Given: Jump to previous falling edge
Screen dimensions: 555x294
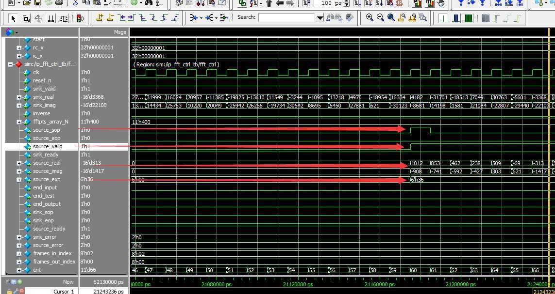Looking at the screenshot, I should (x=143, y=17).
